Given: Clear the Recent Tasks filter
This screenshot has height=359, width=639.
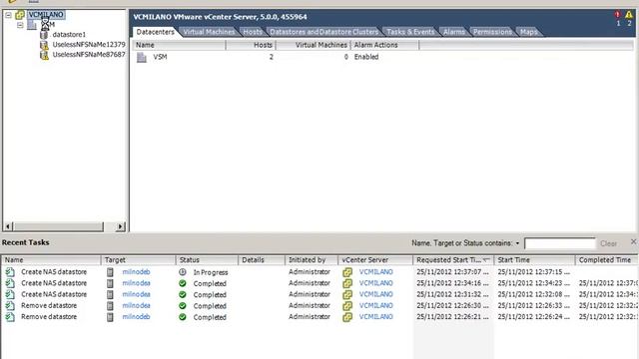Looking at the screenshot, I should click(x=608, y=243).
